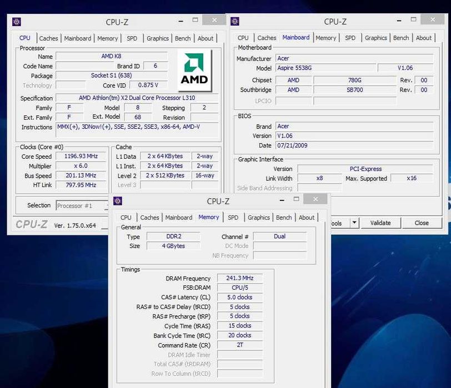Click the DRAM Frequency value 241.3 MHz
This screenshot has height=388, width=451.
point(240,278)
